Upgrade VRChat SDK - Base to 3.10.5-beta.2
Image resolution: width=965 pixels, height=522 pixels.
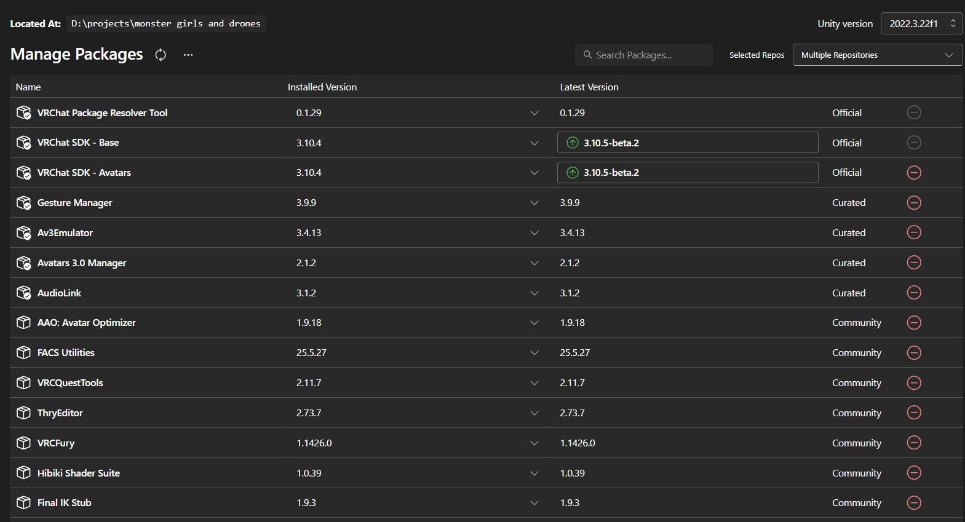coord(688,143)
